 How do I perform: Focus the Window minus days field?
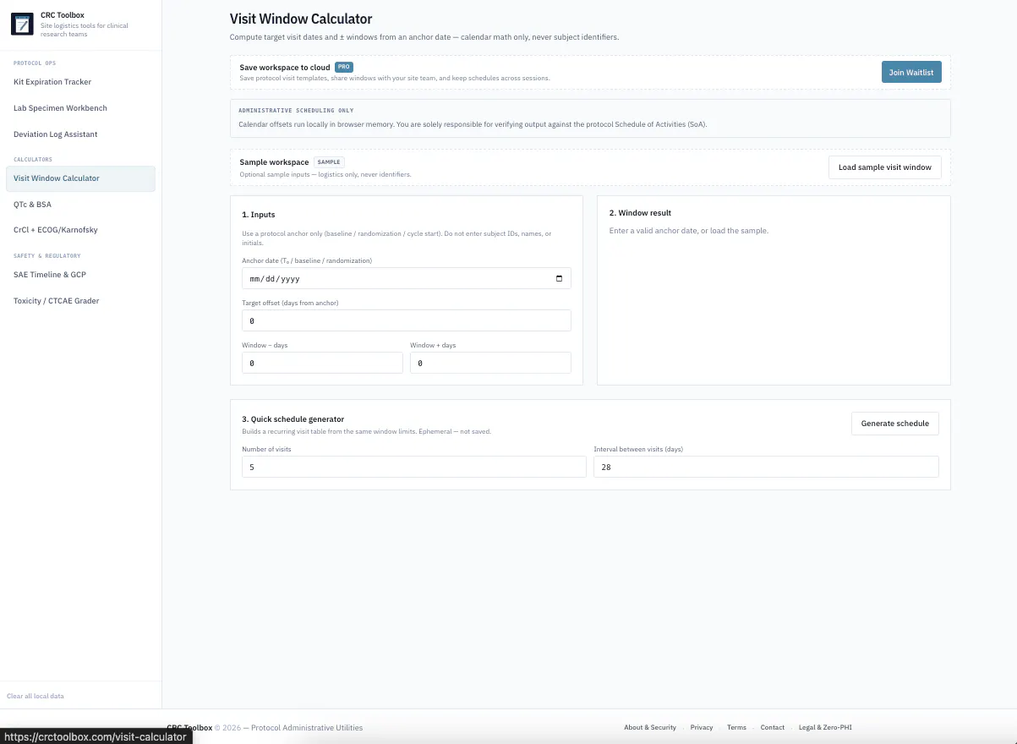pyautogui.click(x=322, y=363)
